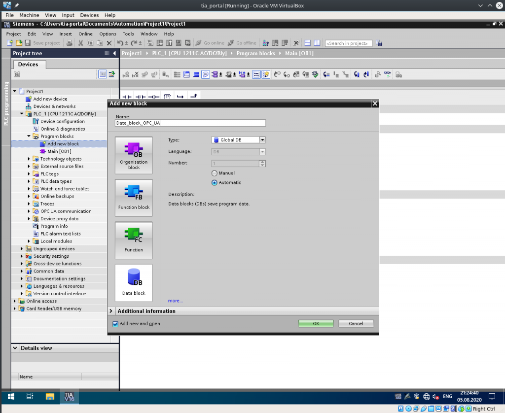Open Windows File Explorer from taskbar
Screen dimensions: 505x413
[x=50, y=396]
